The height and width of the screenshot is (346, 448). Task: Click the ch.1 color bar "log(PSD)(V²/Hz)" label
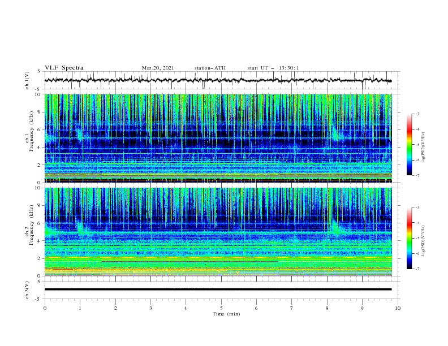point(423,148)
